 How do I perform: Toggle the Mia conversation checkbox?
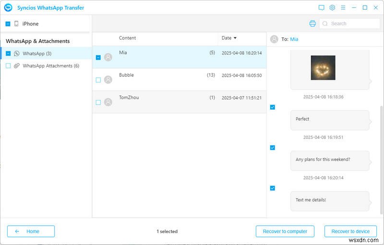[98, 58]
